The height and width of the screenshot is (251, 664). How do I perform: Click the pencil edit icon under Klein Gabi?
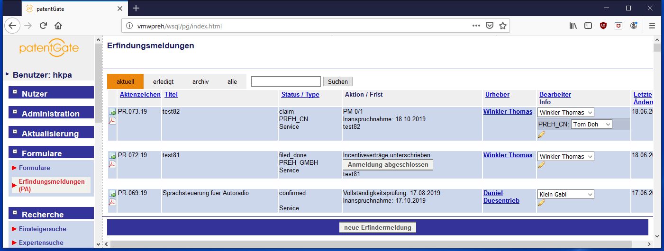pos(541,203)
